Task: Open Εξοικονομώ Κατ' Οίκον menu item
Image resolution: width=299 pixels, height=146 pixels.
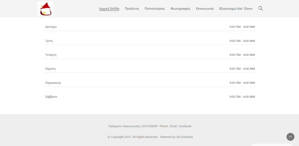Action: (236, 9)
